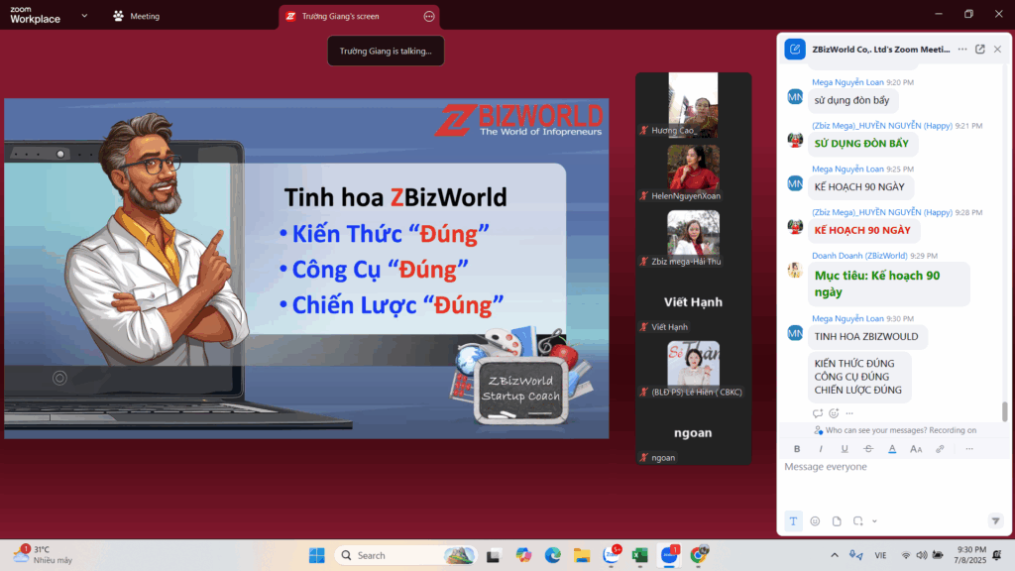The height and width of the screenshot is (571, 1015).
Task: Click the 'TINH HOA ZBIZWOULD' message
Action: pos(866,337)
